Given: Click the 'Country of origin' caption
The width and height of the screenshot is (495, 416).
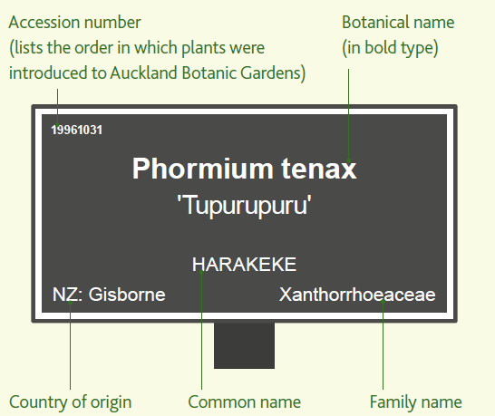Looking at the screenshot, I should tap(70, 402).
